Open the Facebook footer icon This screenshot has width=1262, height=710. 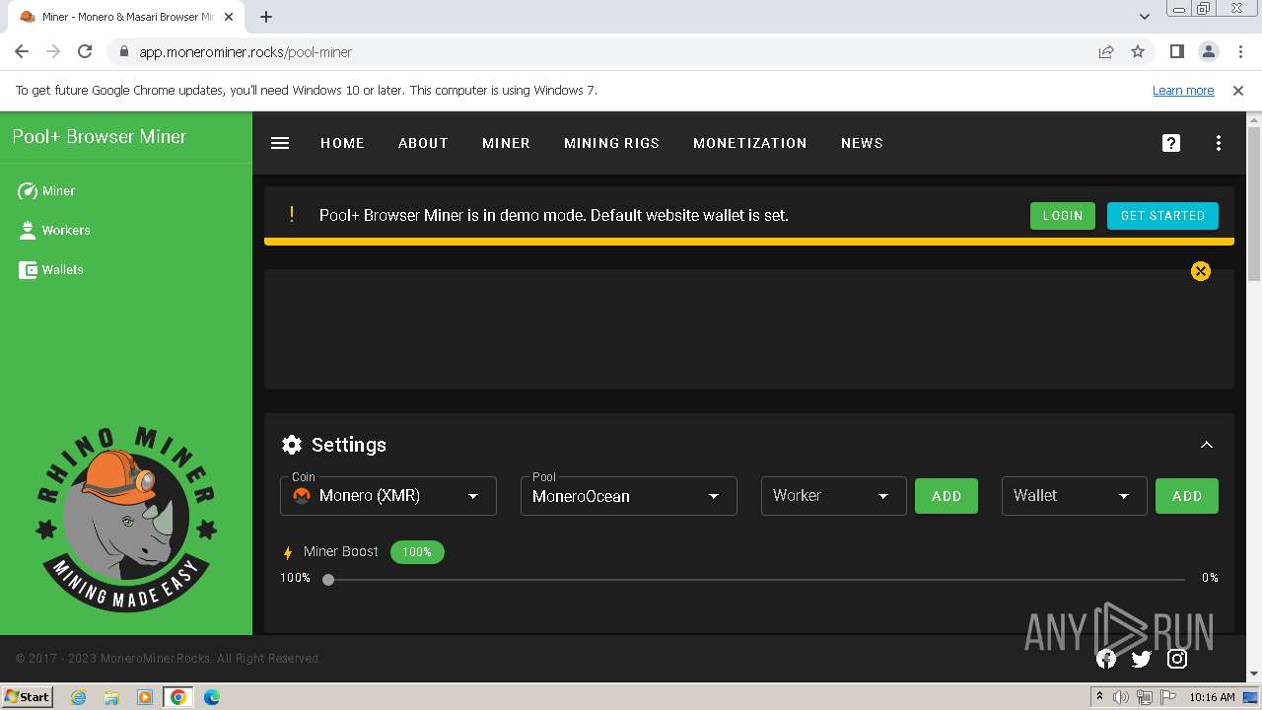(x=1106, y=659)
